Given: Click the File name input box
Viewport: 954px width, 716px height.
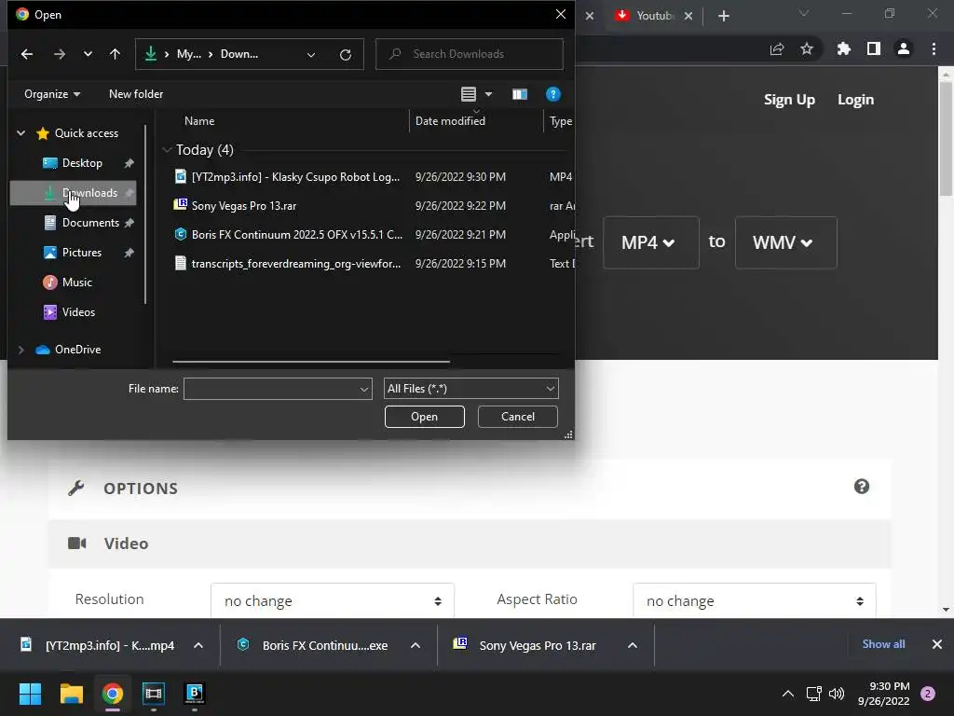Looking at the screenshot, I should point(271,389).
